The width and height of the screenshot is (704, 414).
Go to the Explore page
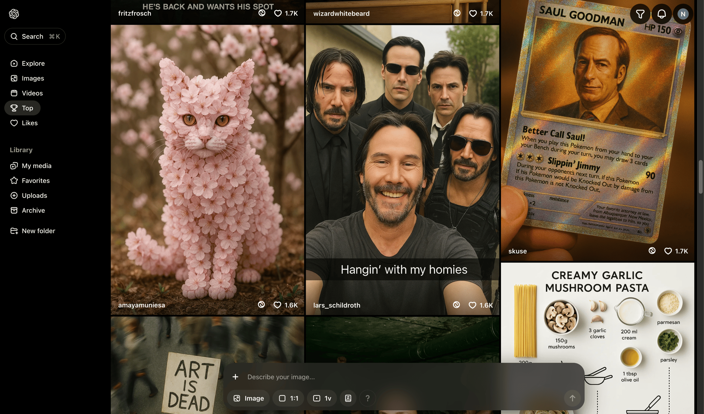pyautogui.click(x=27, y=63)
